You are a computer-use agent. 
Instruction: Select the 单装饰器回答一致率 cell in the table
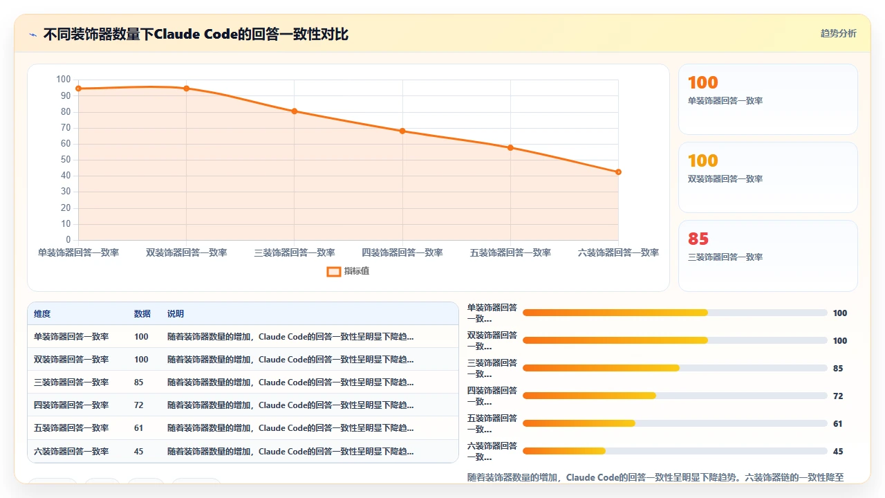[x=71, y=337]
